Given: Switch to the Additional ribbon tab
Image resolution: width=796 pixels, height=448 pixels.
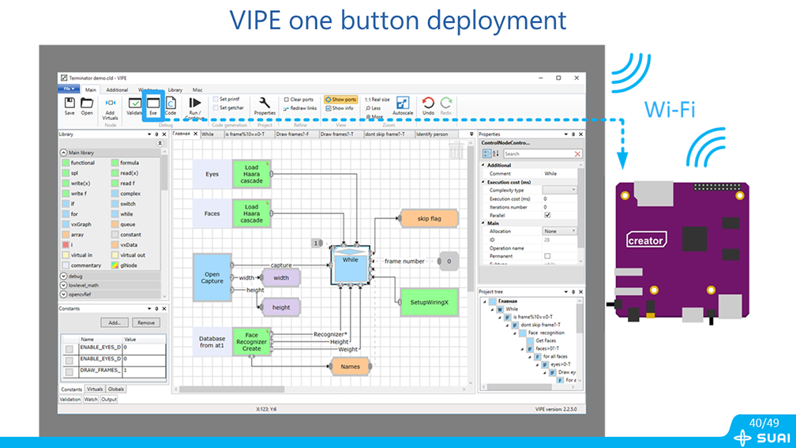Looking at the screenshot, I should pos(117,90).
